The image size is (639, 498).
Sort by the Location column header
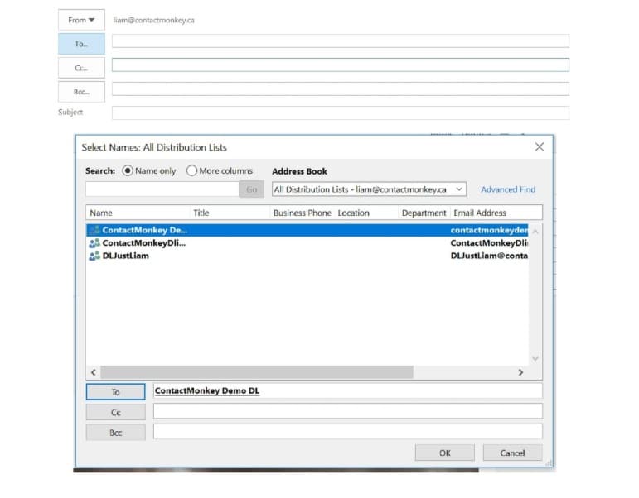366,213
